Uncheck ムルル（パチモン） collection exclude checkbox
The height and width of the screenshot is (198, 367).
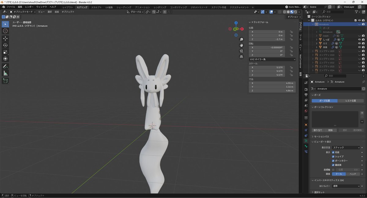coord(355,20)
